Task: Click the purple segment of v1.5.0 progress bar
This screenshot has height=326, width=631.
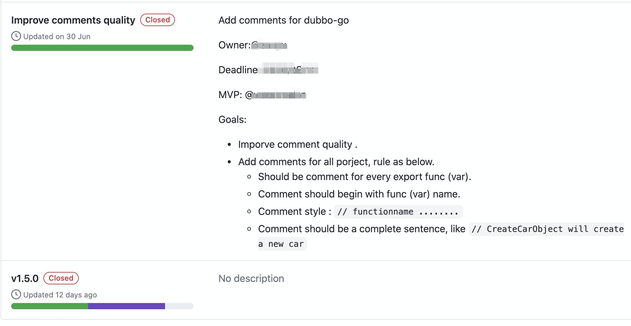Action: coord(127,306)
